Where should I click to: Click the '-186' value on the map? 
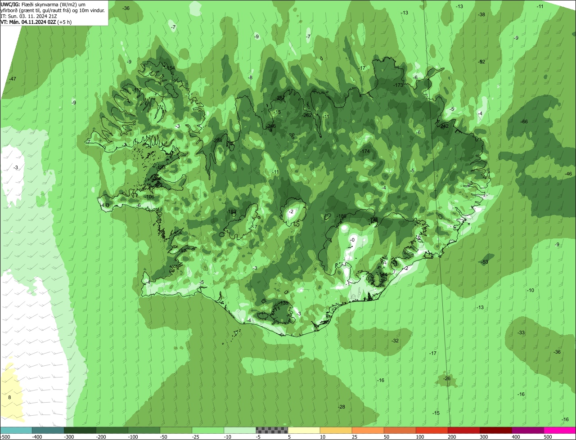tap(342, 216)
